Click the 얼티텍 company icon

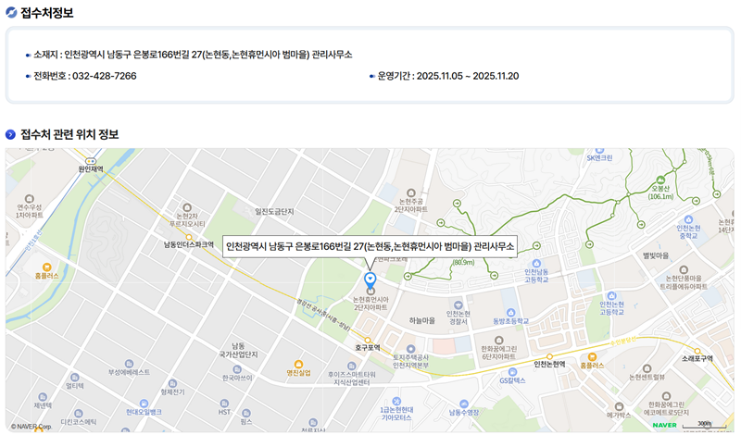pyautogui.click(x=75, y=378)
